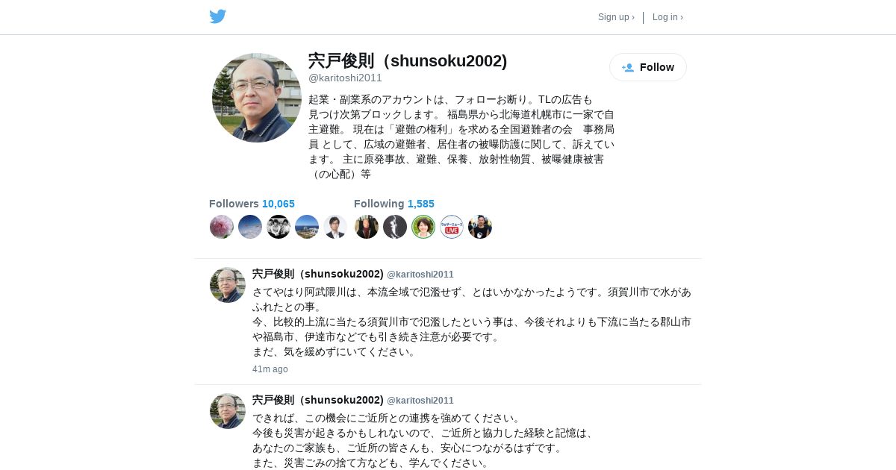Open the Following 1,585 count link
Image resolution: width=896 pixels, height=470 pixels.
tap(394, 204)
